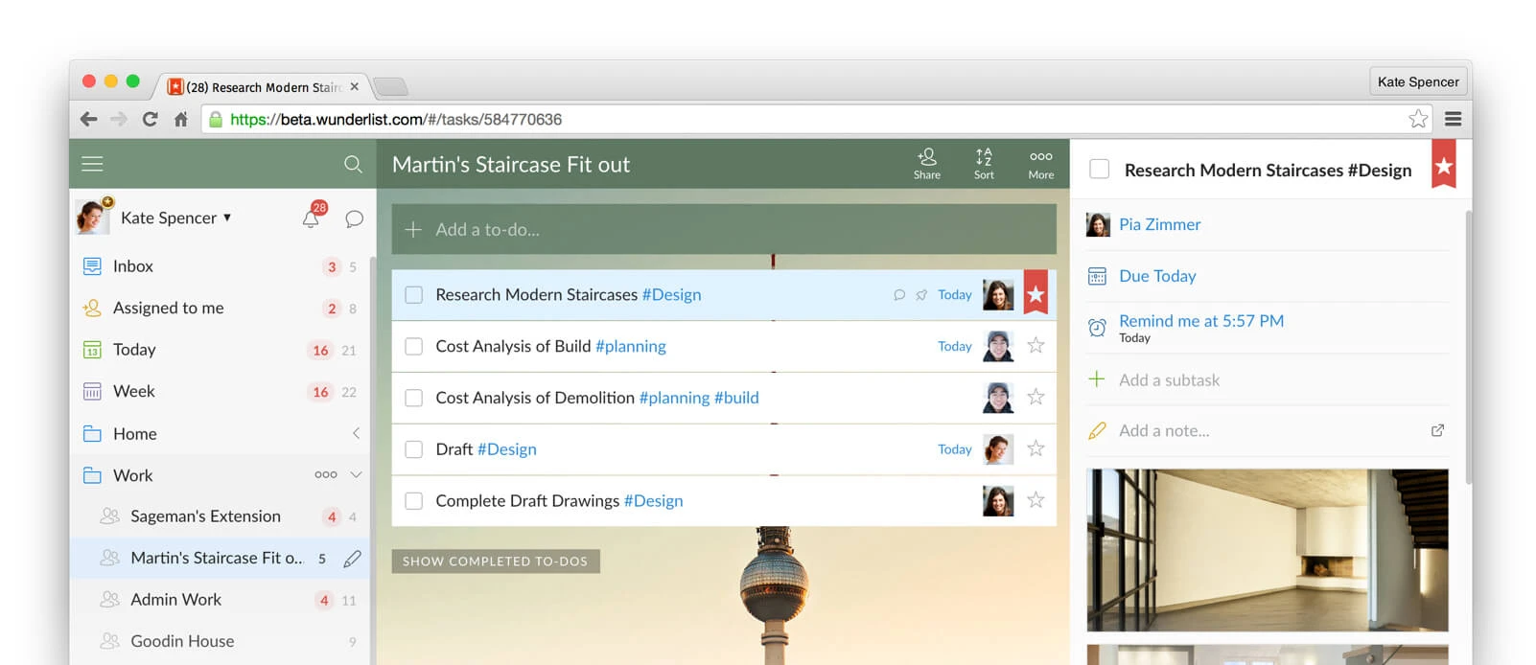The image size is (1536, 665).
Task: Click the pin icon on Research Modern Staircases row
Action: (x=921, y=295)
